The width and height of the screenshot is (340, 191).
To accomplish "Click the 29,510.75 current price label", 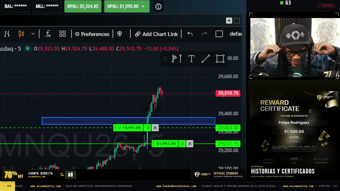I will pos(228,93).
